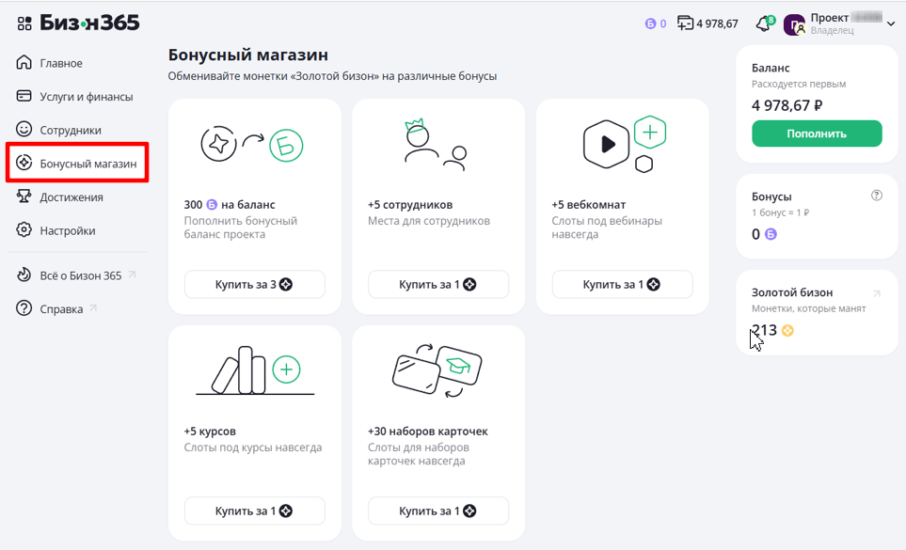This screenshot has height=550, width=906.
Task: Click the wallet balance icon showing 4 978,67
Action: pyautogui.click(x=685, y=24)
